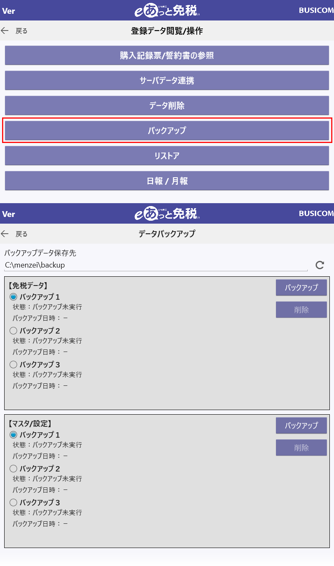334x566 pixels.
Task: Click the back arrow on the データバックアップ screen
Action: click(x=5, y=234)
